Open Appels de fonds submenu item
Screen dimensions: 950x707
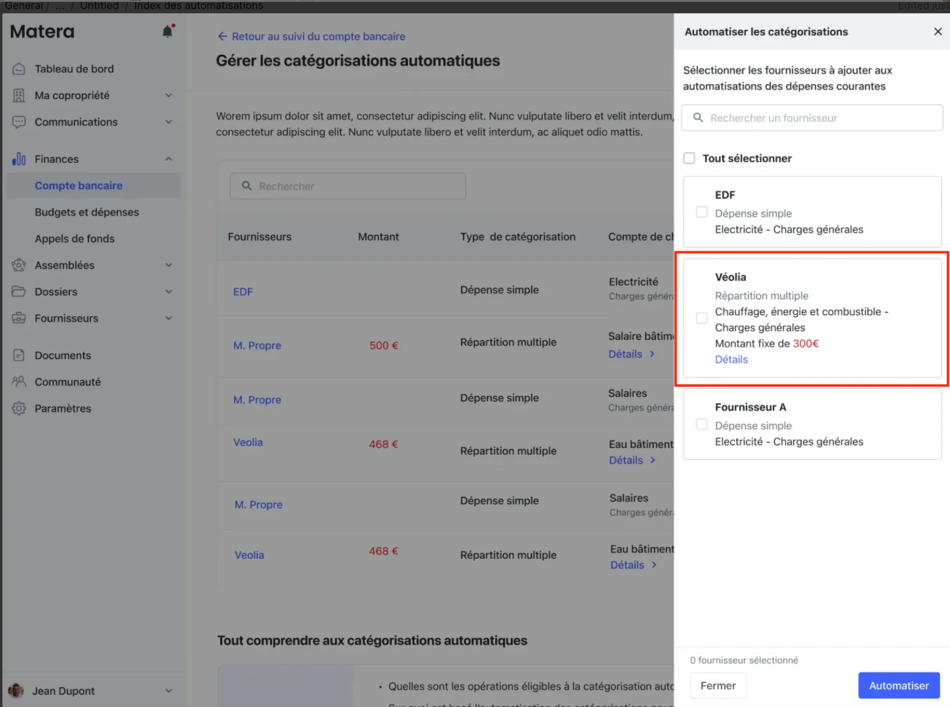[75, 239]
